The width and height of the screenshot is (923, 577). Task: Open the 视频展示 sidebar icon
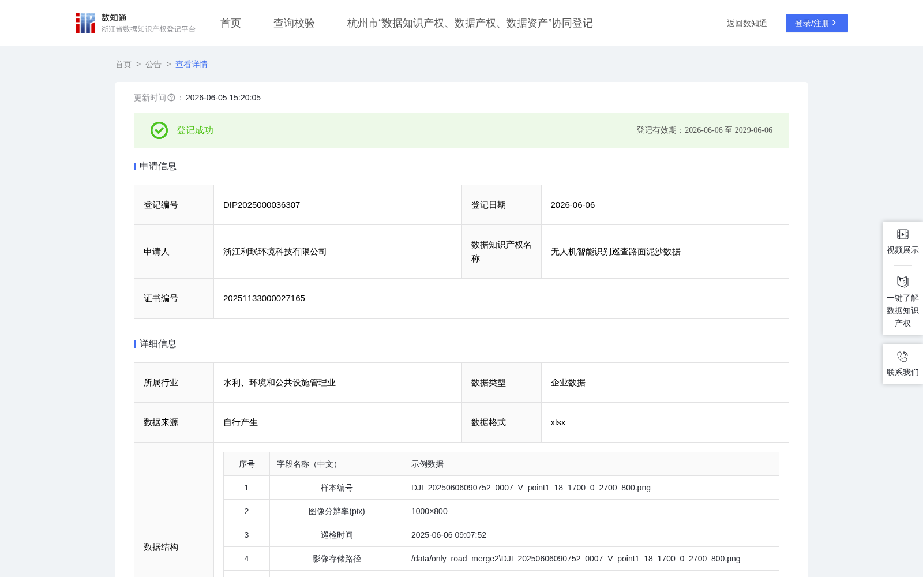point(903,234)
